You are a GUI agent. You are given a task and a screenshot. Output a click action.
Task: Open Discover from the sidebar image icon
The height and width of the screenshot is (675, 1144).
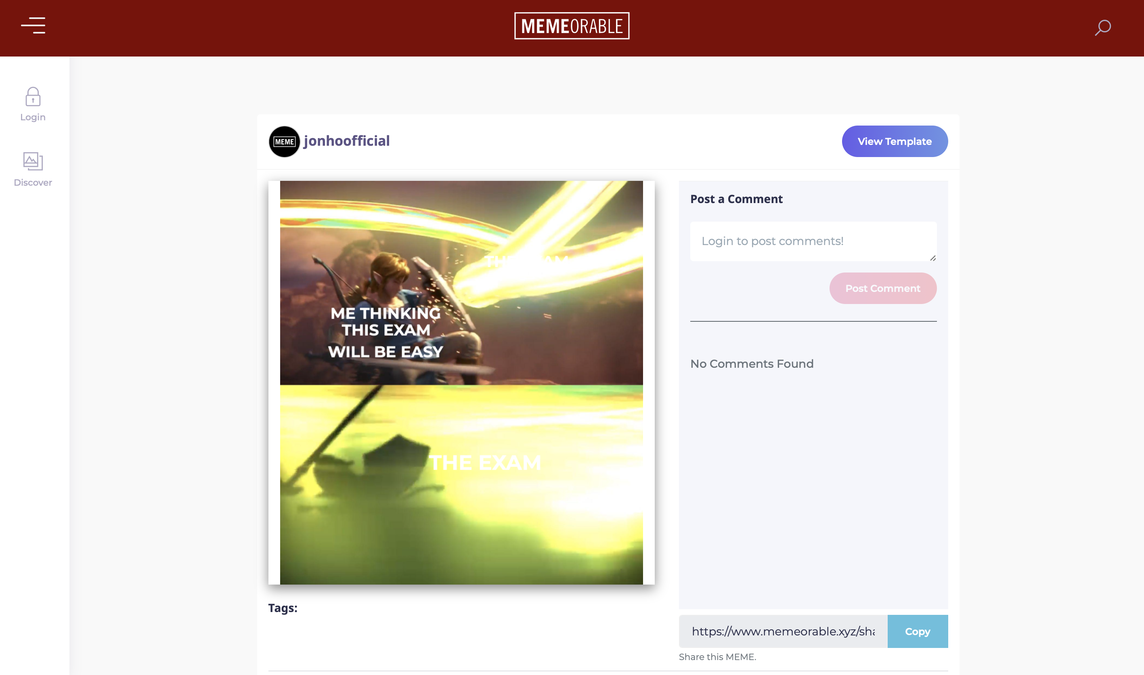click(33, 161)
